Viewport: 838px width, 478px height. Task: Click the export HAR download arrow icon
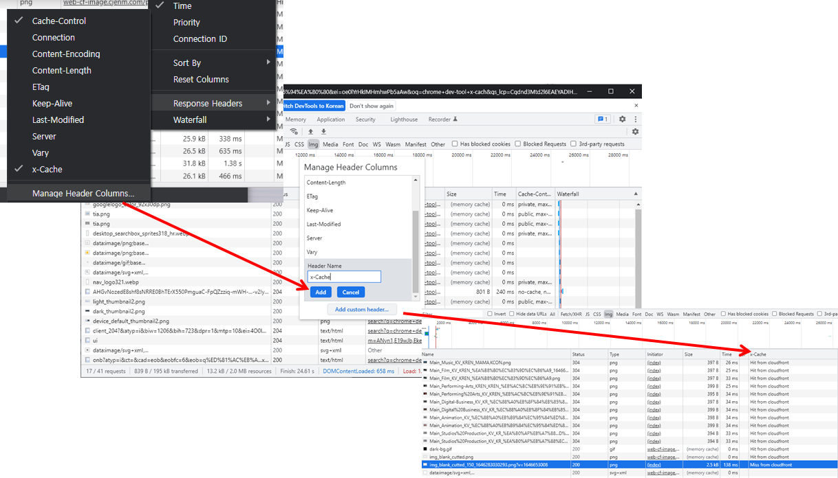coord(323,132)
